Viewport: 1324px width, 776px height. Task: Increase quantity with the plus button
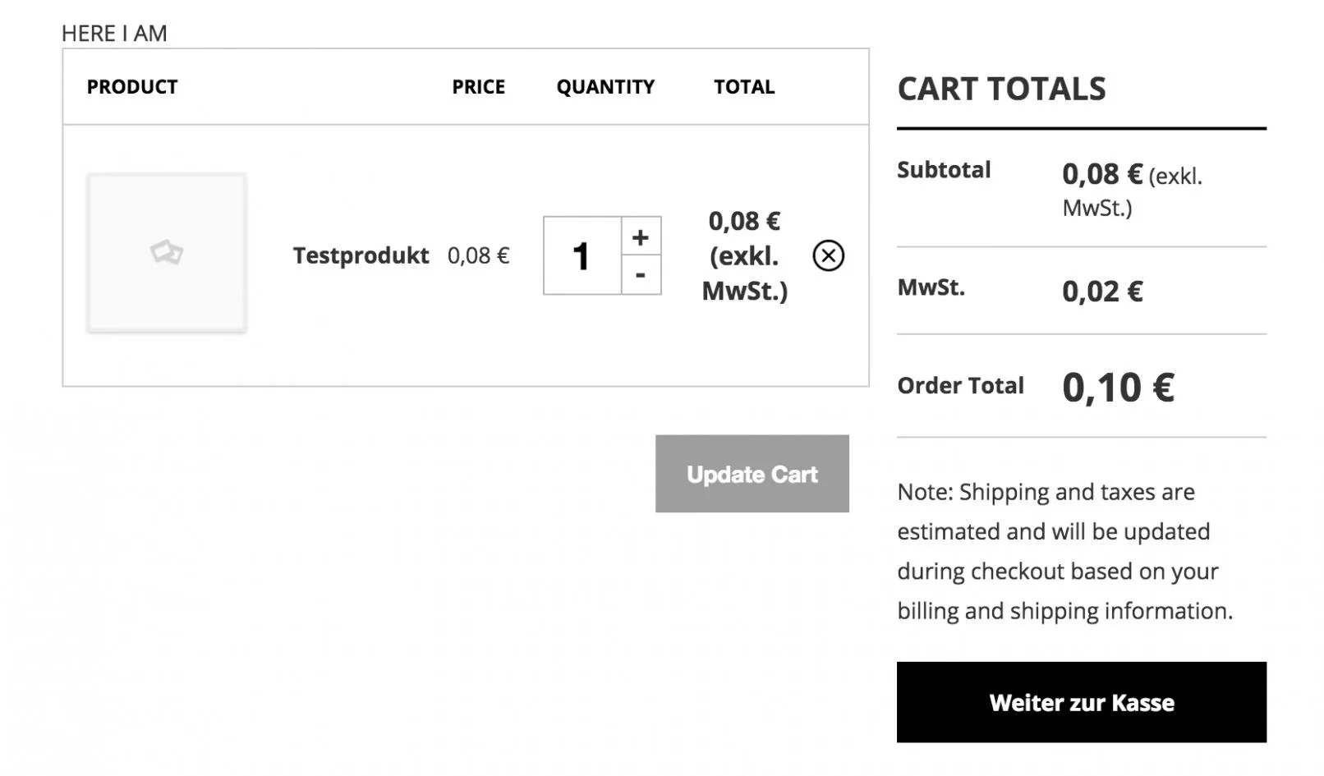click(641, 237)
